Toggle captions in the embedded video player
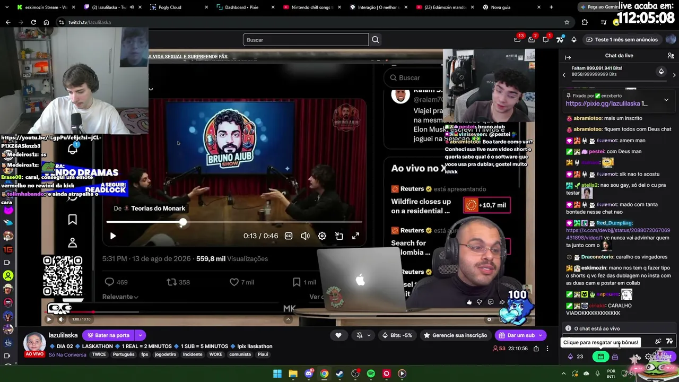 point(289,236)
